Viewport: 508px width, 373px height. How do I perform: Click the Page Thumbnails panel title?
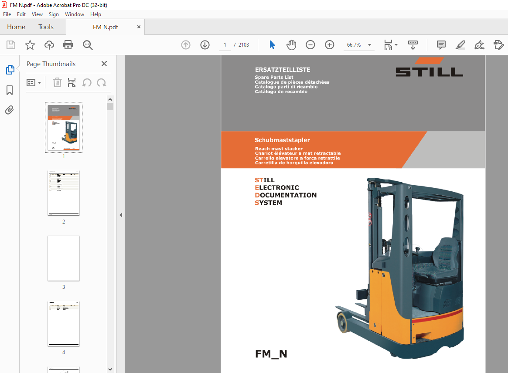click(x=51, y=64)
